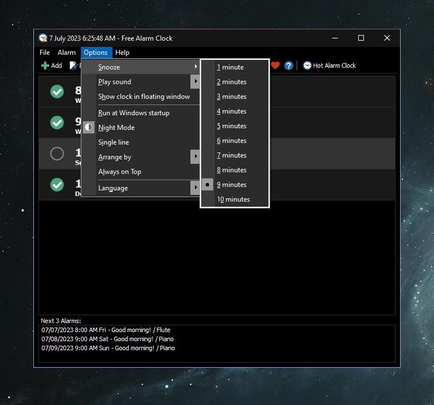Open Hot Alarm Clock link in toolbar
The width and height of the screenshot is (434, 405).
329,66
